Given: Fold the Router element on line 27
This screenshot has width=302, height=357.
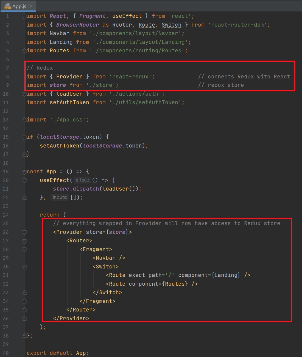Looking at the screenshot, I should click(x=24, y=241).
